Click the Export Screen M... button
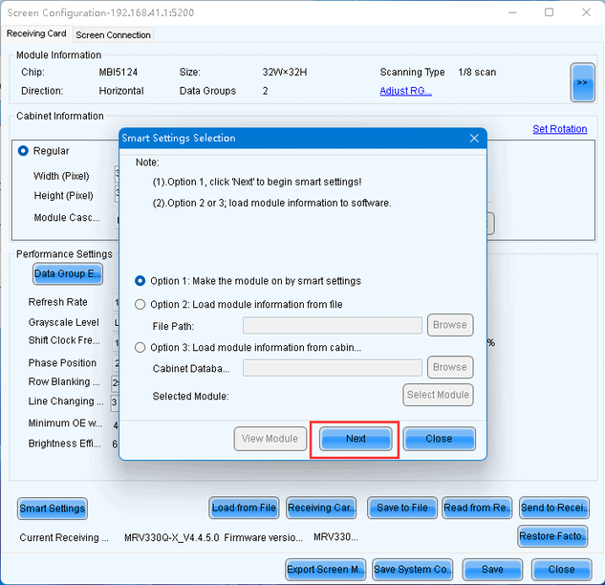 (x=326, y=570)
